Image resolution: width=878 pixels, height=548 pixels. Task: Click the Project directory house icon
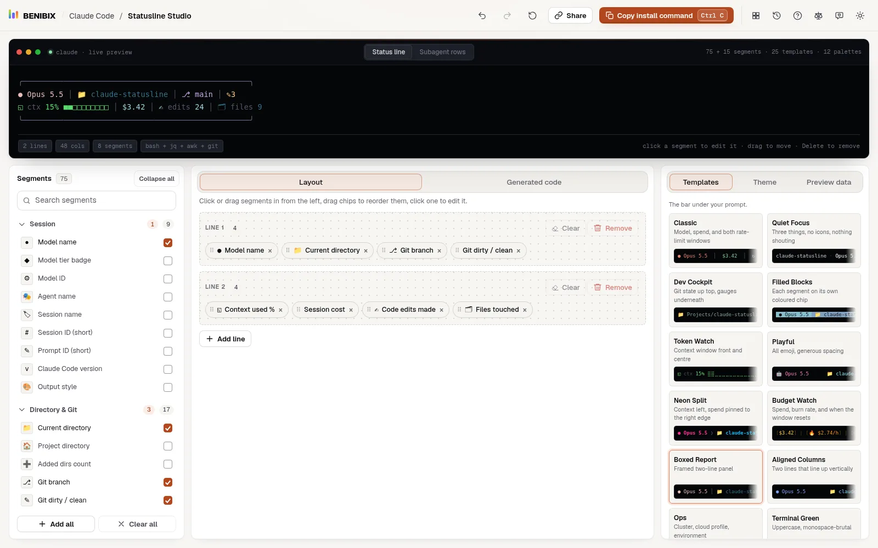tap(27, 446)
